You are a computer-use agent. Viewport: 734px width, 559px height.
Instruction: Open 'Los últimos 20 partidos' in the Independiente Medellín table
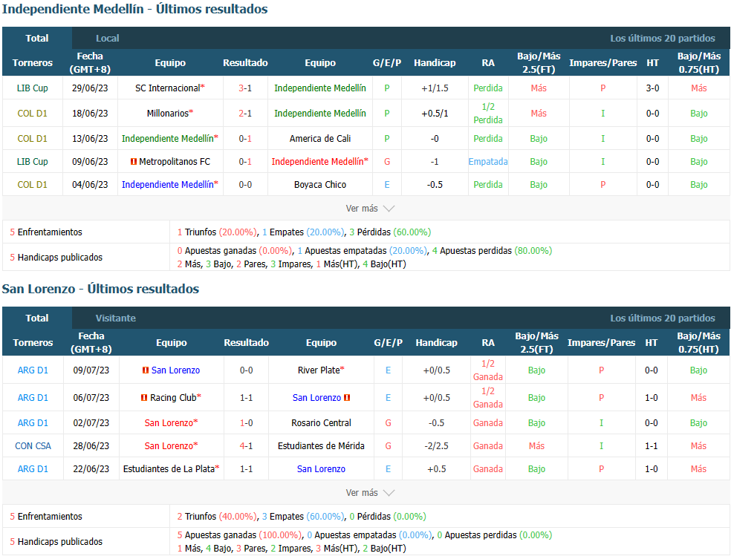663,39
